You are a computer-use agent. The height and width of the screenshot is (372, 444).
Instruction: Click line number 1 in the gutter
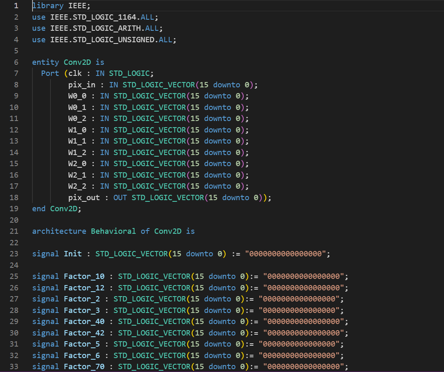(16, 6)
